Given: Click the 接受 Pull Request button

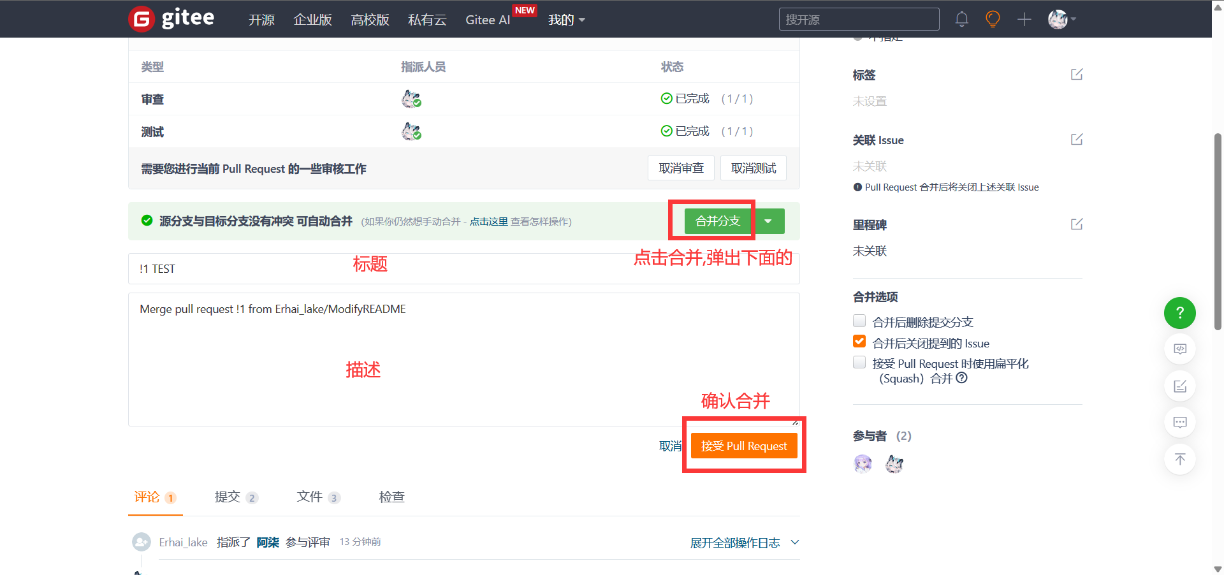Looking at the screenshot, I should tap(743, 446).
